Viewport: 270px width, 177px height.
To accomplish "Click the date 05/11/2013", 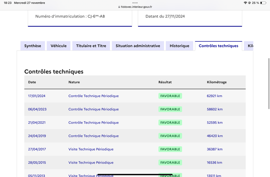I will [36, 176].
